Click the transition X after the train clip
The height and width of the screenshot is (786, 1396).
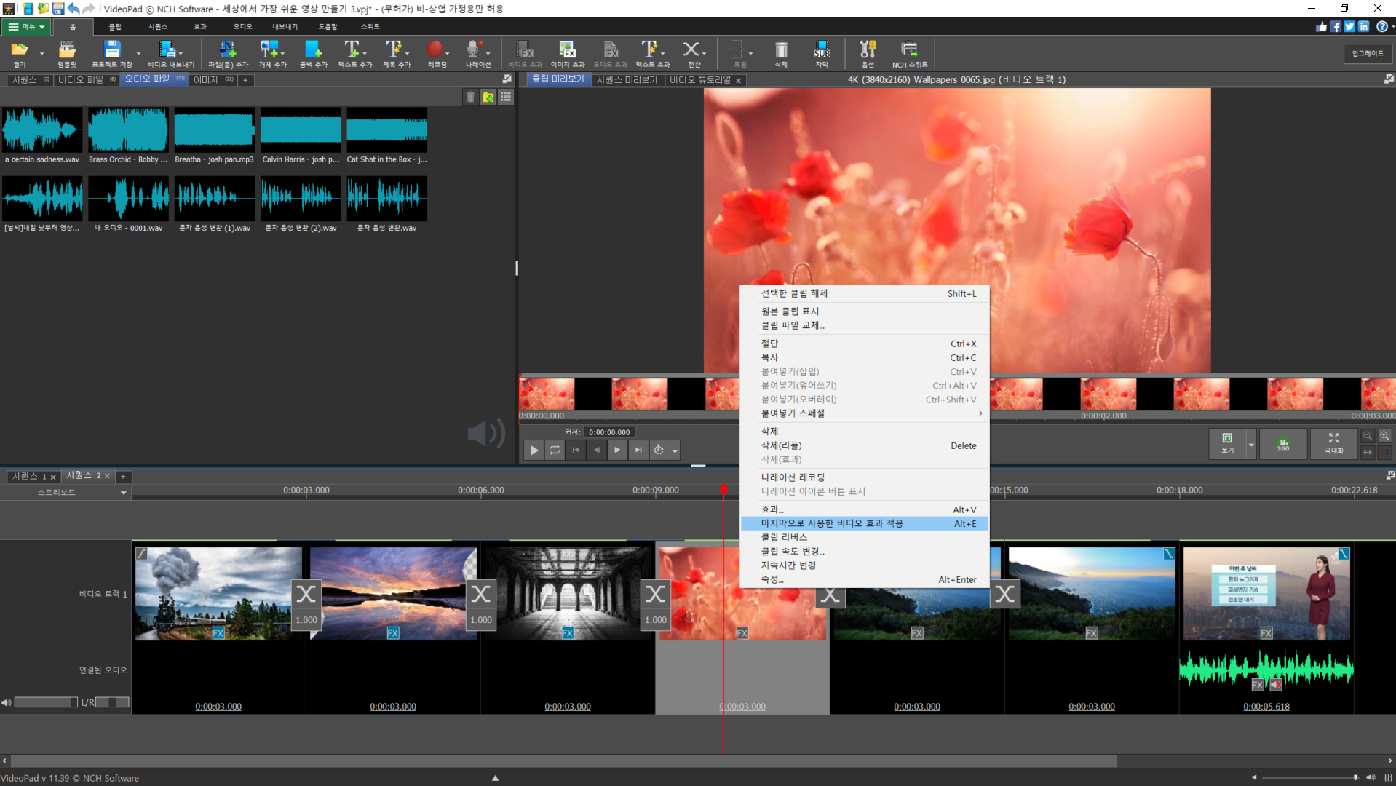[x=306, y=595]
